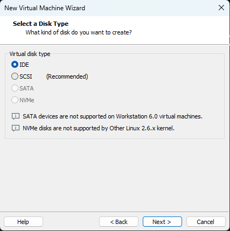The height and width of the screenshot is (231, 230).
Task: Click the "Virtual disk type" group label
Action: (x=30, y=54)
